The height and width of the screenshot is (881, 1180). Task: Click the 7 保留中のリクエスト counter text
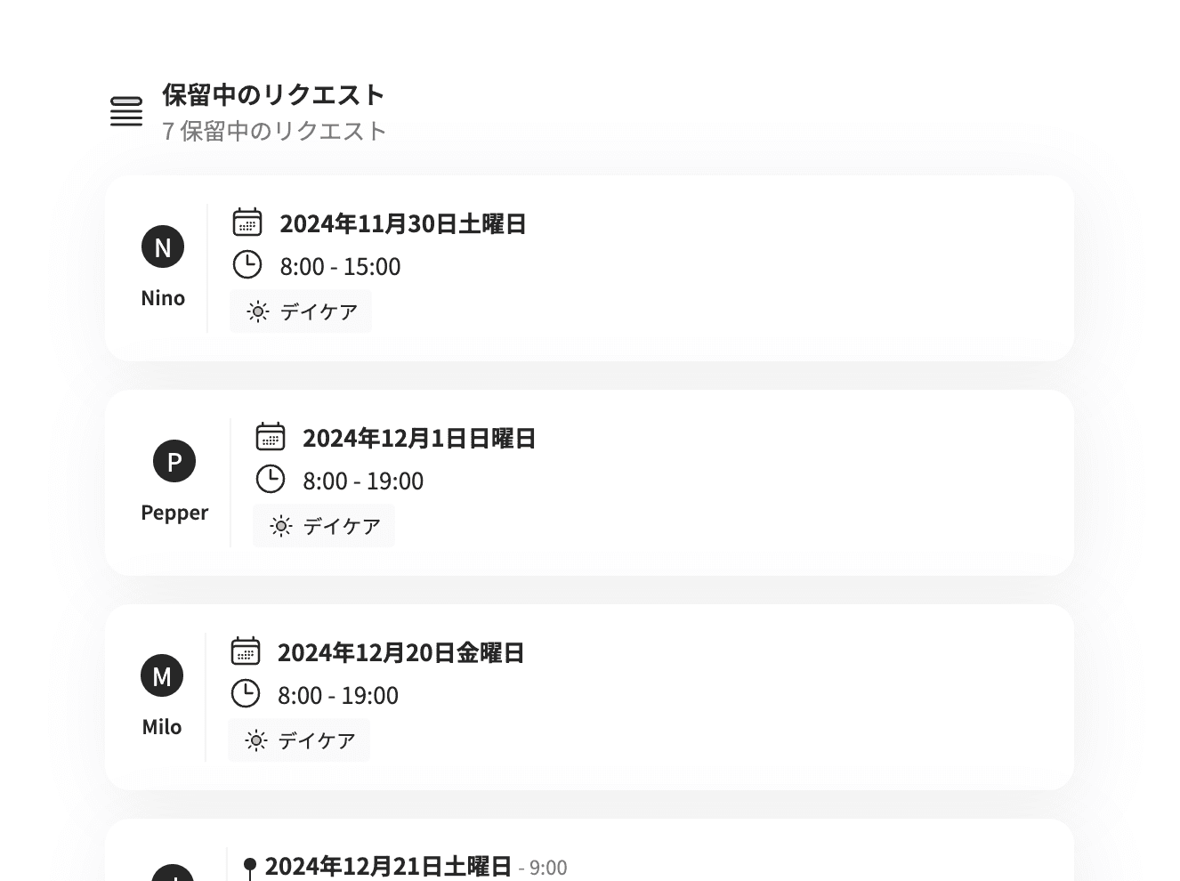(272, 131)
